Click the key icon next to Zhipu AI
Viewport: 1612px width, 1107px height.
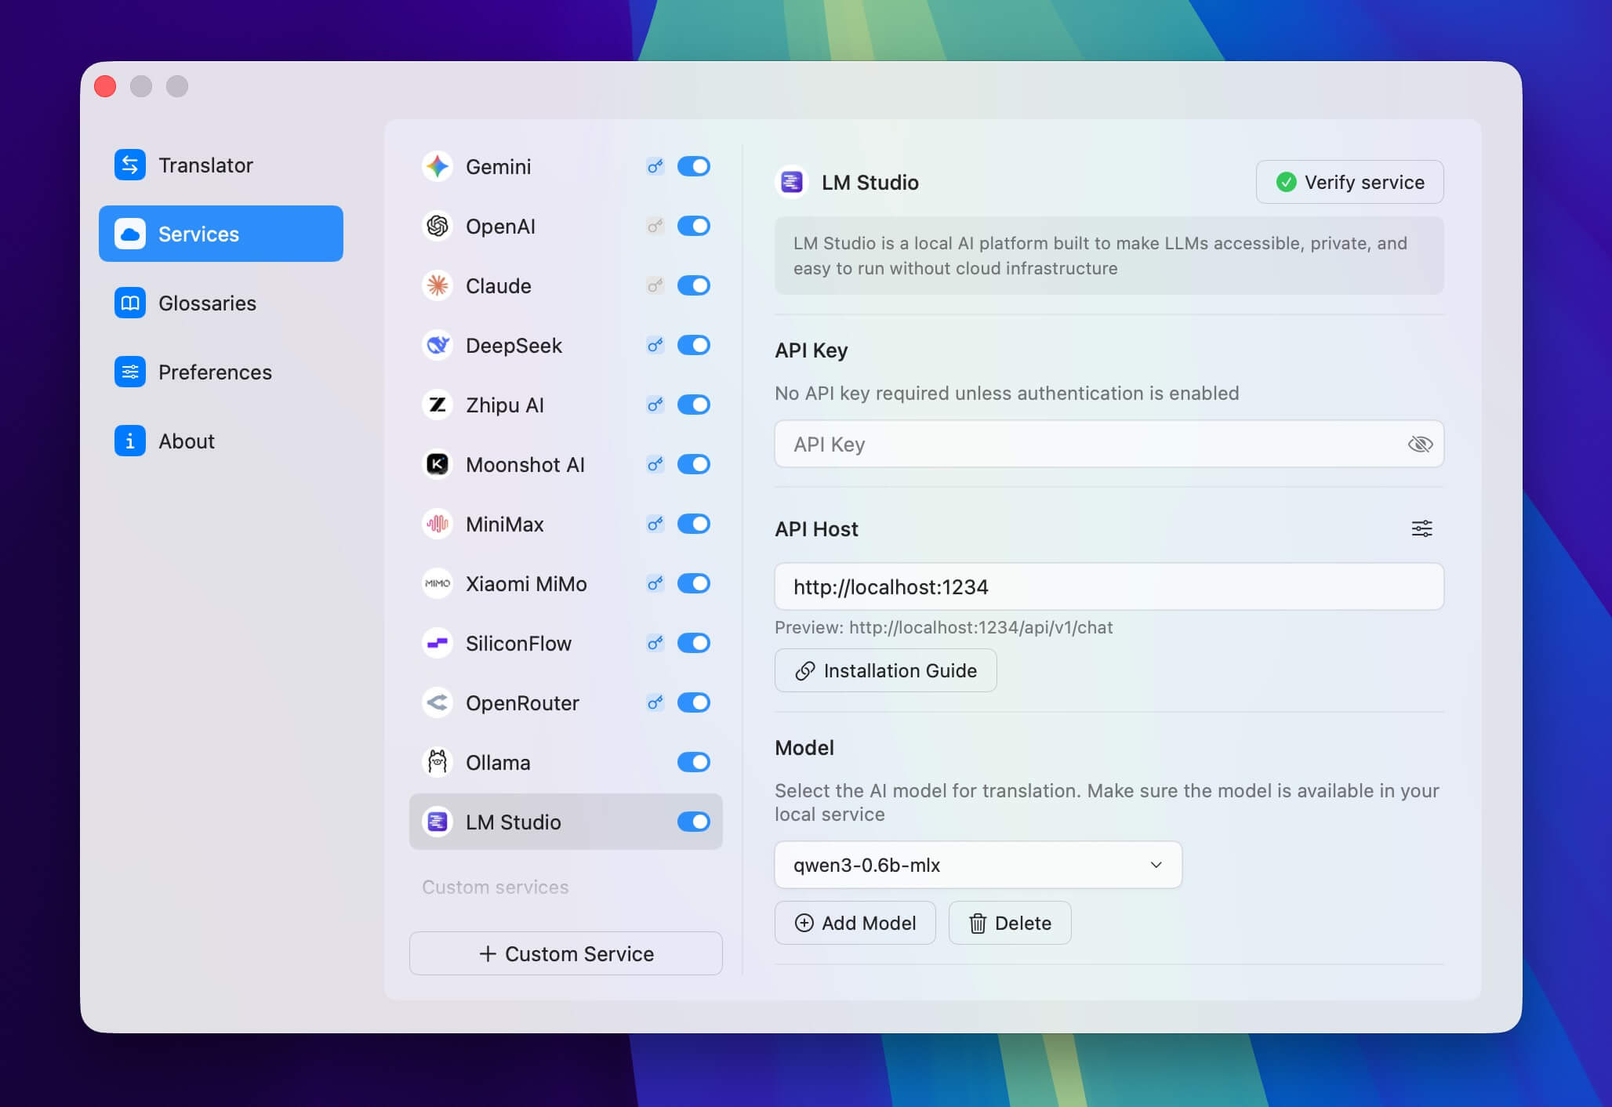tap(655, 405)
